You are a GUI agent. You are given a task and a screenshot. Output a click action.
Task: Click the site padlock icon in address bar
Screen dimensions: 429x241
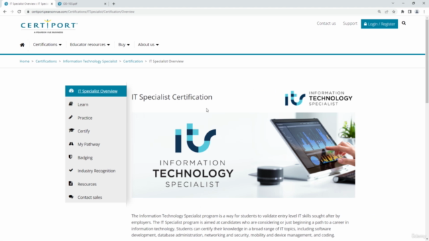pos(28,12)
